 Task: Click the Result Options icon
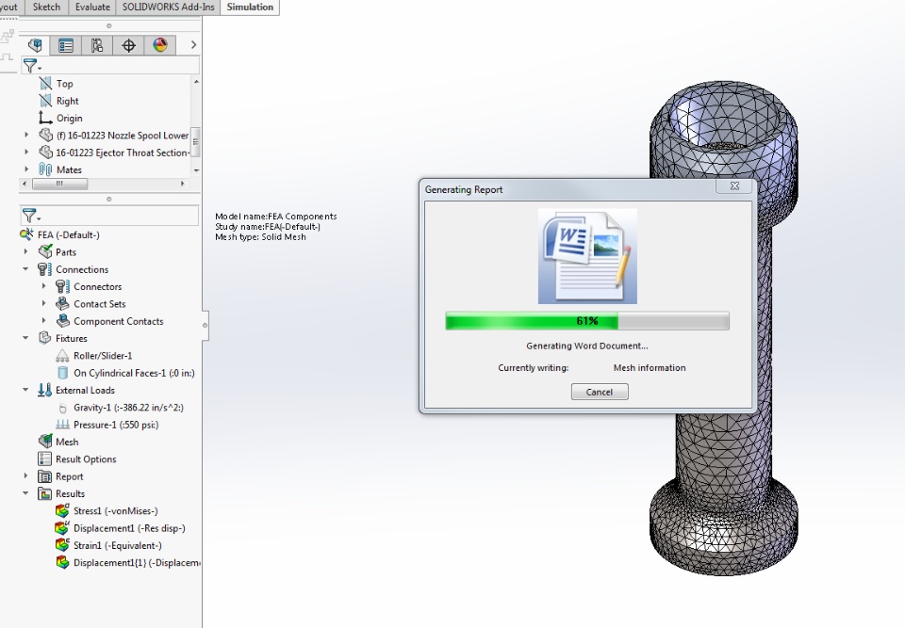point(45,459)
